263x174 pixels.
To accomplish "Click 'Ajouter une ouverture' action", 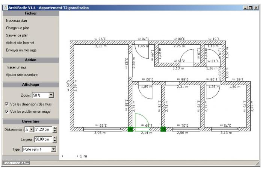I will (x=22, y=75).
